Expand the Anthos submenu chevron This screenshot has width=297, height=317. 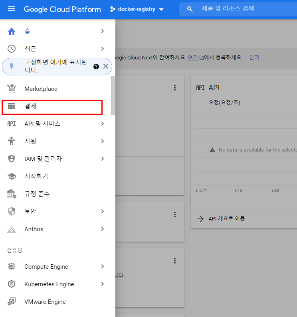[103, 229]
